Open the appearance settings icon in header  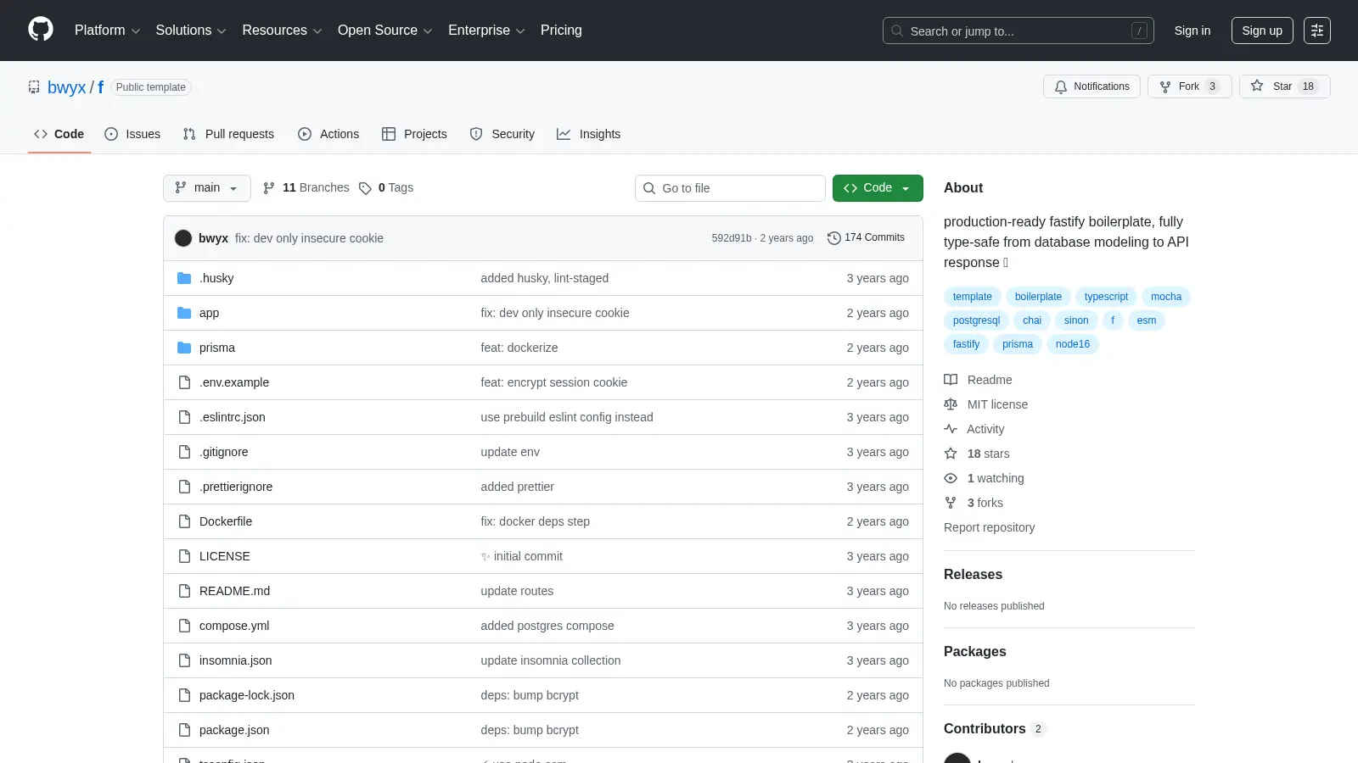[1317, 31]
